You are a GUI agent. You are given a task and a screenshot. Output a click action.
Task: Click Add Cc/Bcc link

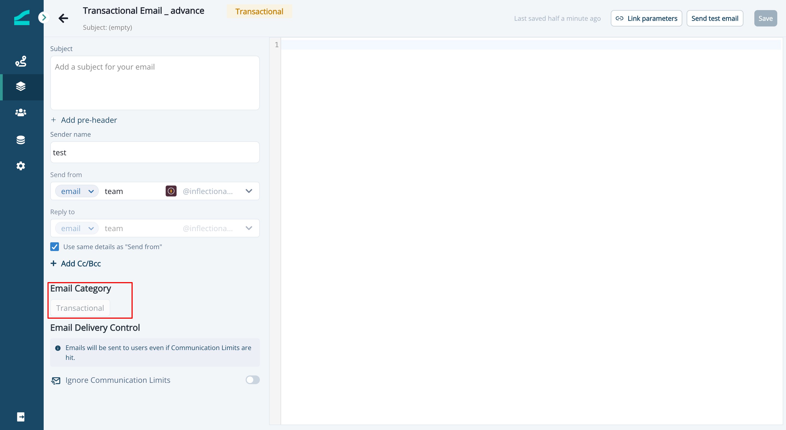(x=76, y=264)
